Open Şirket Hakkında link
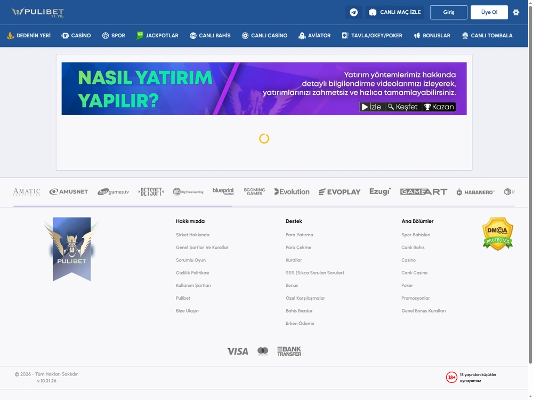Image resolution: width=533 pixels, height=400 pixels. [192, 235]
